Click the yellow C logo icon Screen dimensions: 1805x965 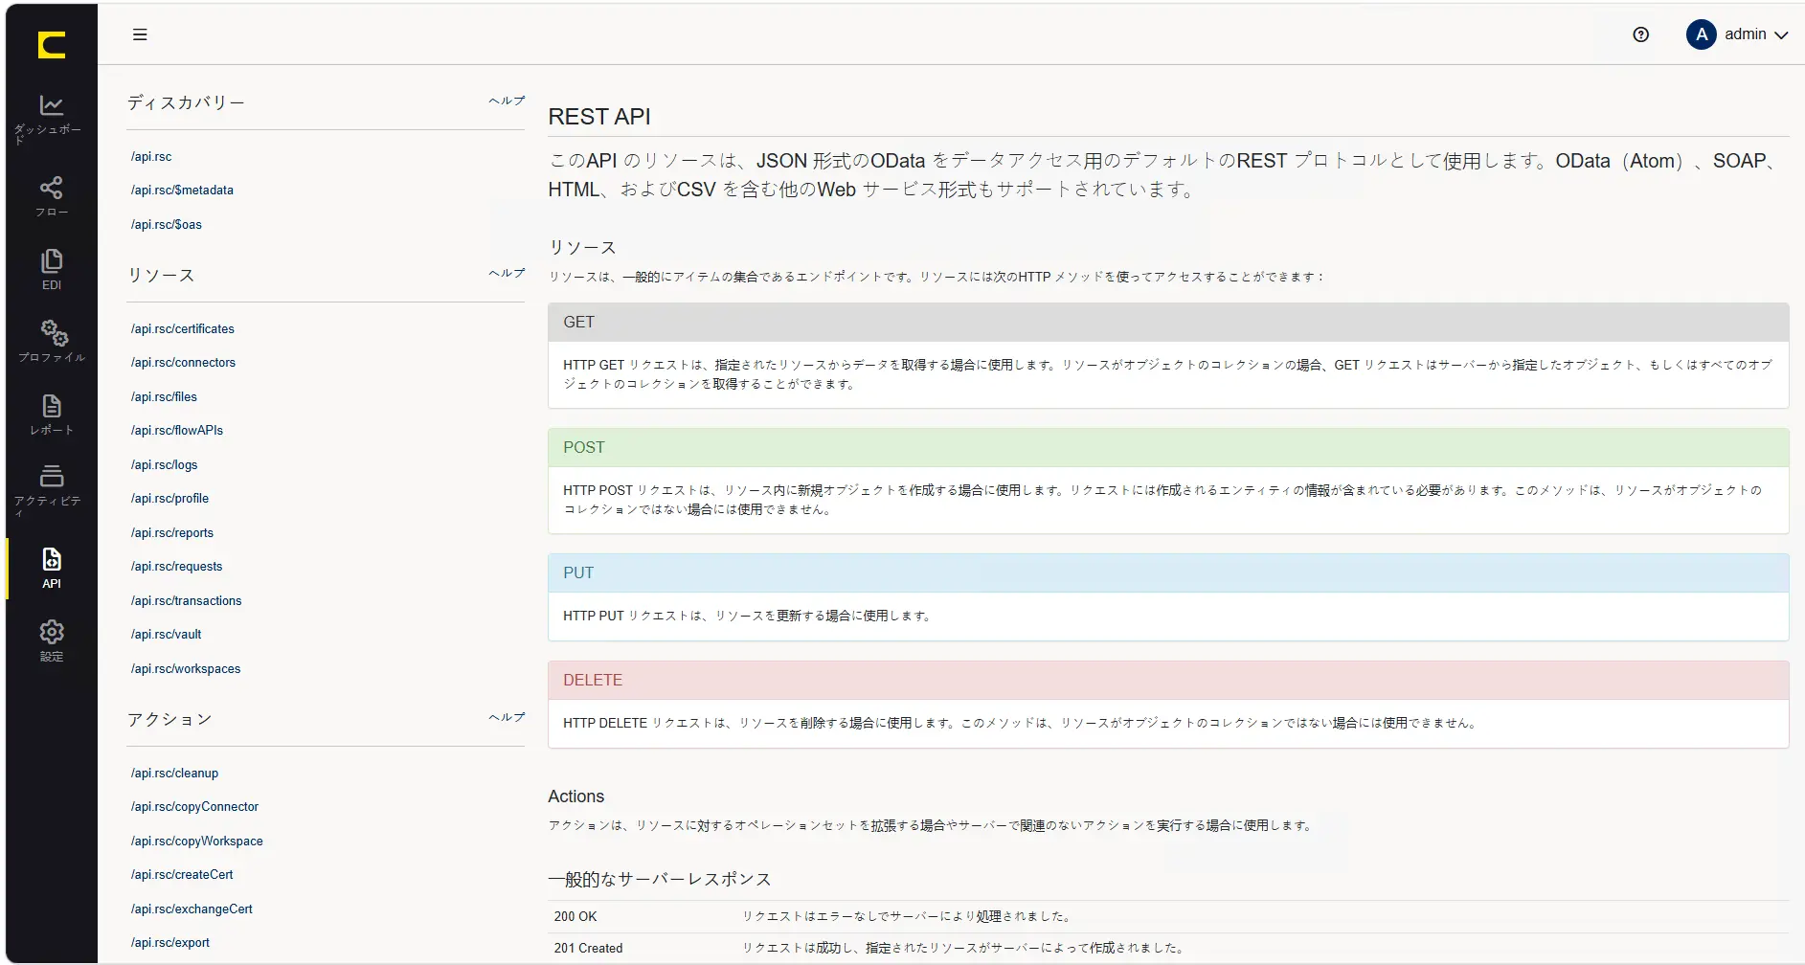point(52,45)
